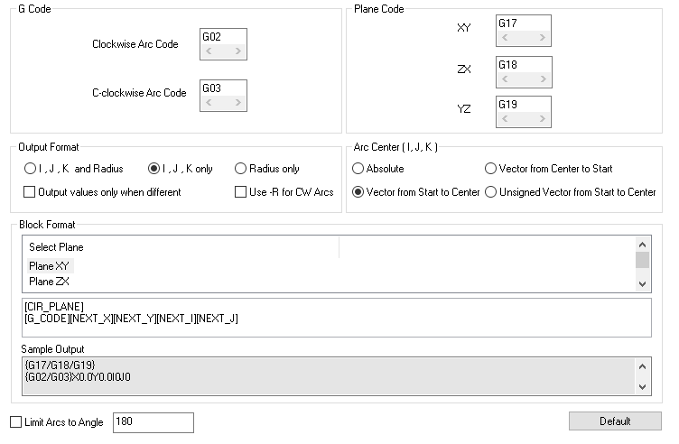Select 'Plane ZX' in block format list
This screenshot has width=679, height=444.
coord(49,282)
